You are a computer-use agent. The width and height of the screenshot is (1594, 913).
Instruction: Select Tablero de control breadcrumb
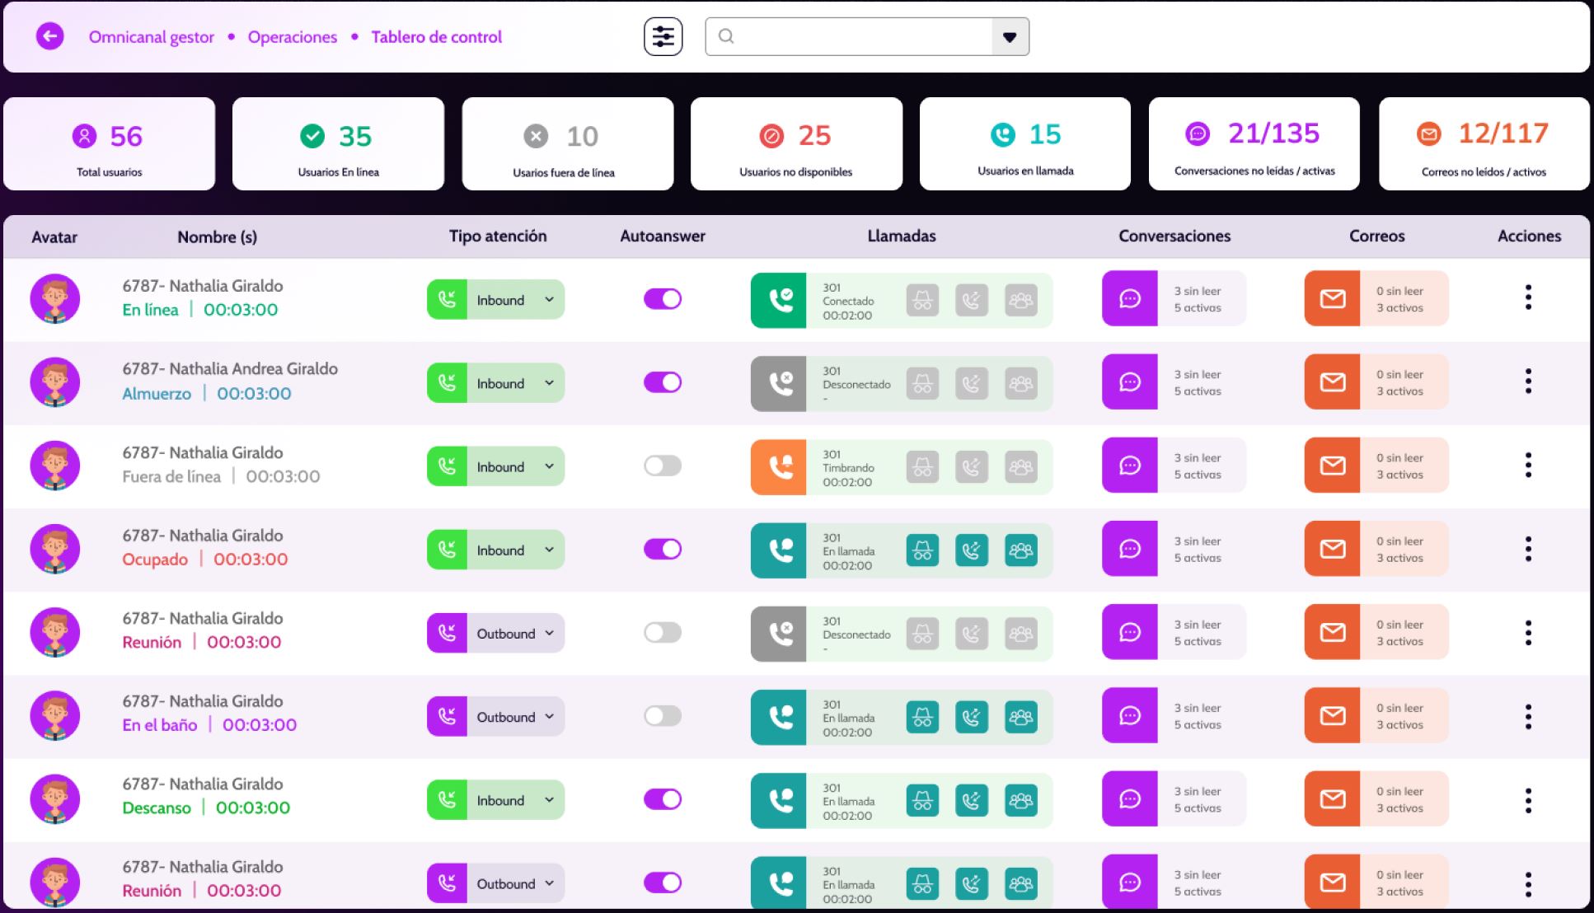pyautogui.click(x=436, y=37)
